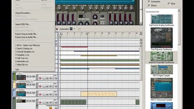Click the XRUN track device thumbnail
Image resolution: width=194 pixels, height=109 pixels.
(21, 78)
